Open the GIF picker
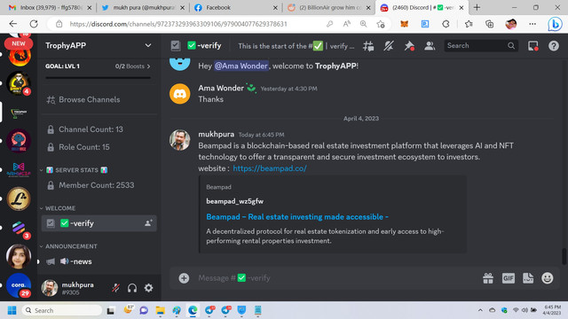This screenshot has height=319, width=568. (509, 278)
